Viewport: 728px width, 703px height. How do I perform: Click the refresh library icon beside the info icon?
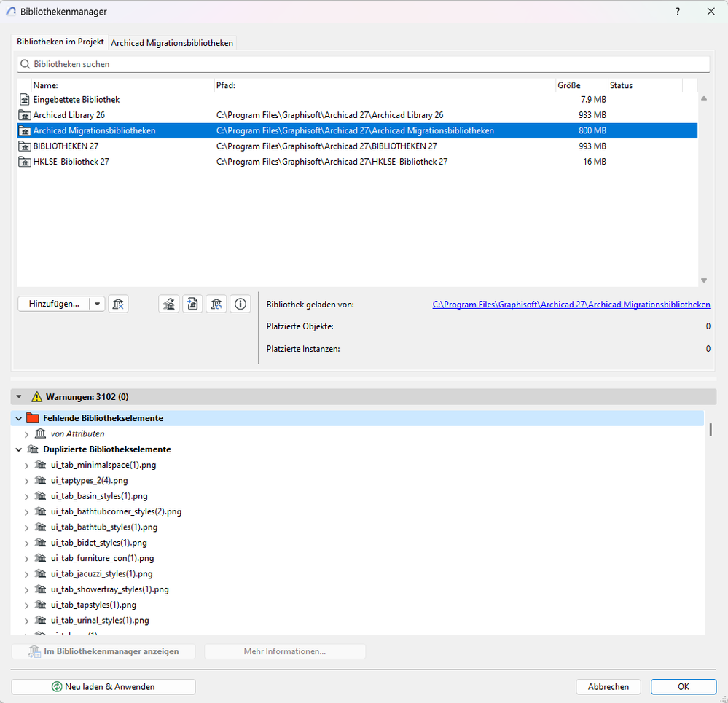216,305
